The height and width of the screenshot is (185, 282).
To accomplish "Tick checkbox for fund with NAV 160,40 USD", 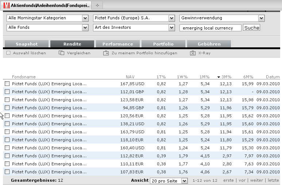I will tap(7, 147).
